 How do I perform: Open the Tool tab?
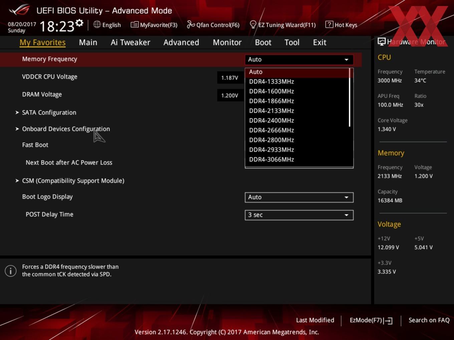click(x=292, y=42)
